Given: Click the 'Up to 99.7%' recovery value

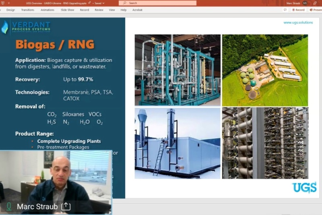Looking at the screenshot, I should 78,79.
